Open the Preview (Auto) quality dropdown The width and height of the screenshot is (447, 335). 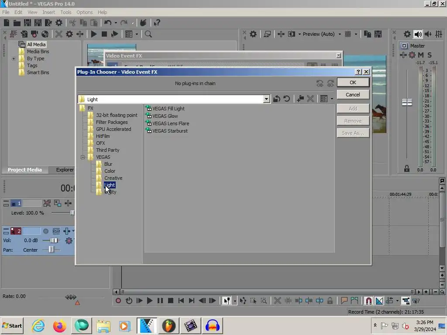pyautogui.click(x=340, y=34)
